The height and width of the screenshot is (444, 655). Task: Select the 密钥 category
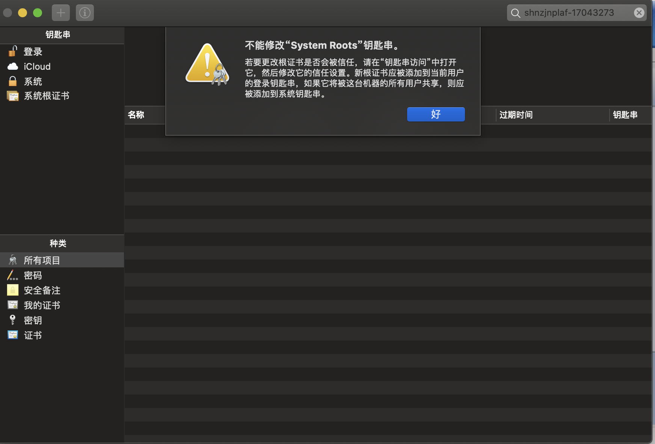(32, 320)
